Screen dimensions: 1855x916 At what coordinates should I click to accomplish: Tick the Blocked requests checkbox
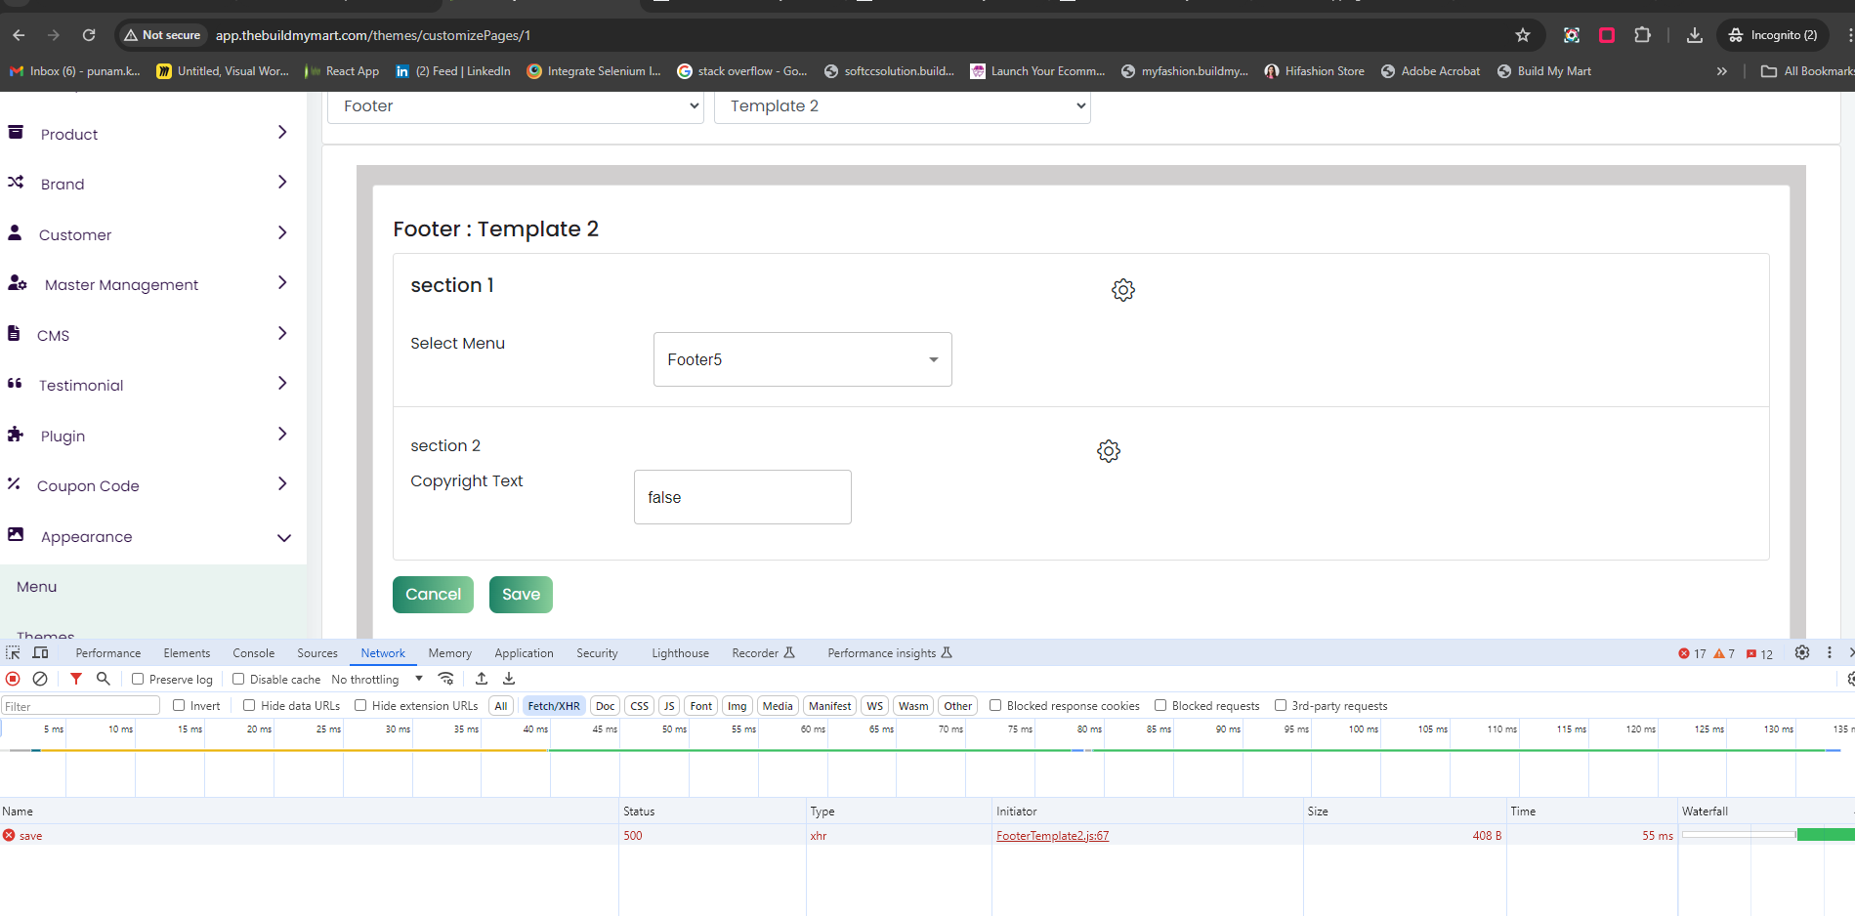coord(1160,705)
